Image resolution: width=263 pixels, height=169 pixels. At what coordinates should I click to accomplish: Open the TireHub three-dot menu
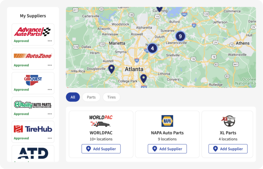coord(50,138)
